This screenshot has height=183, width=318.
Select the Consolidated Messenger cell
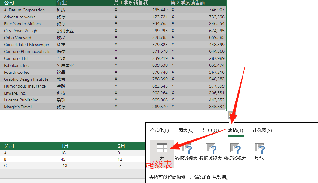pyautogui.click(x=26, y=45)
